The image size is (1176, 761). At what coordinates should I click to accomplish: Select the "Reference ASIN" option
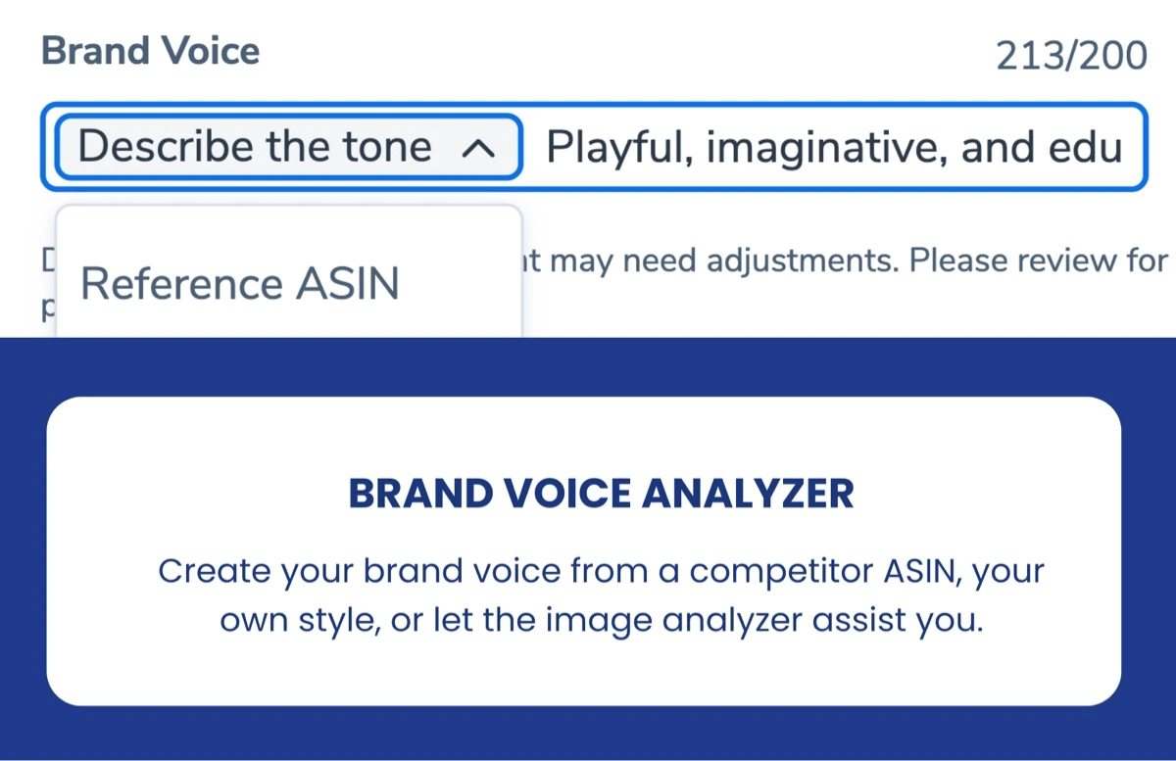coord(240,284)
